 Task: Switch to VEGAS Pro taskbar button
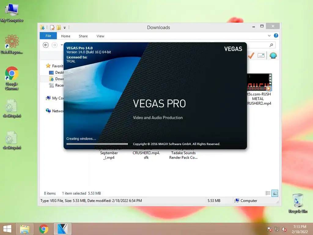(x=62, y=229)
